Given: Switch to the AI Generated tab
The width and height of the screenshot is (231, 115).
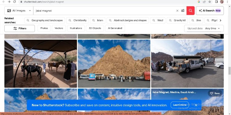Looking at the screenshot, I should 115,28.
